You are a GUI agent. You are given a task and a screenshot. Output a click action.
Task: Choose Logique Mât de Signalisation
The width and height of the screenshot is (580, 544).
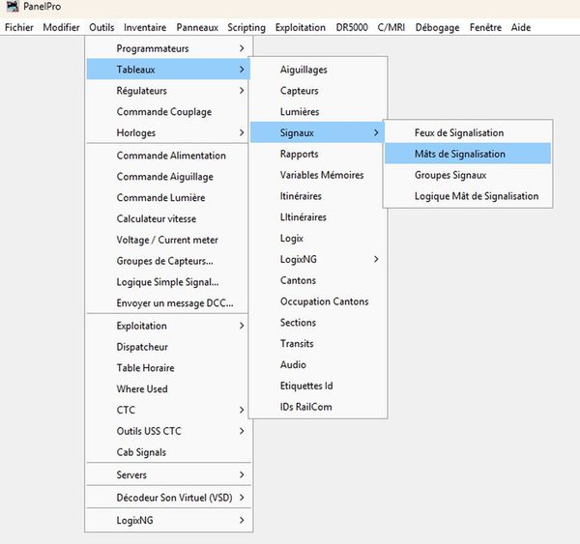point(476,196)
